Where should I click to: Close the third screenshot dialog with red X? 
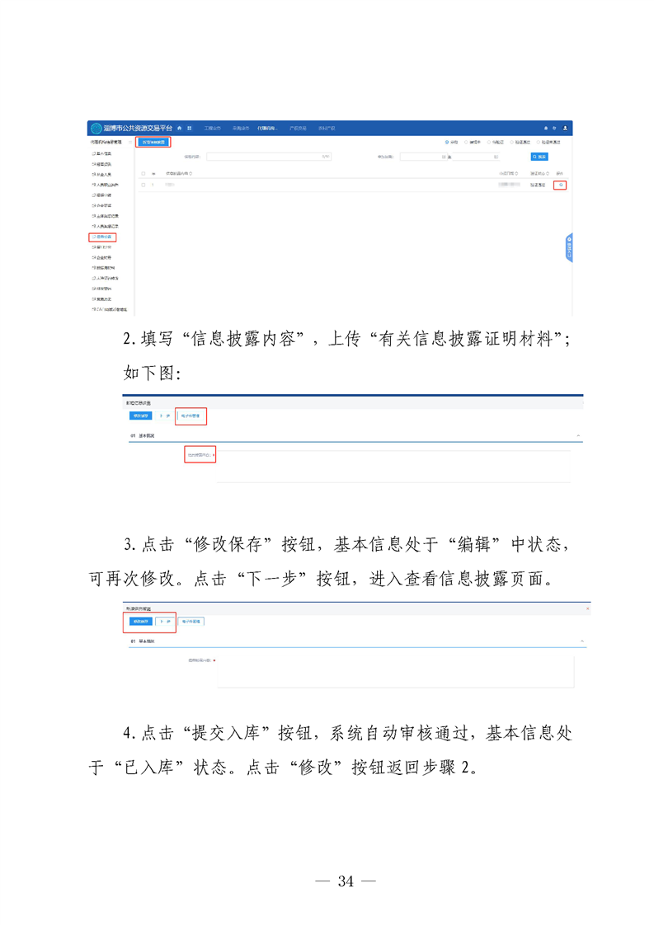tap(587, 608)
